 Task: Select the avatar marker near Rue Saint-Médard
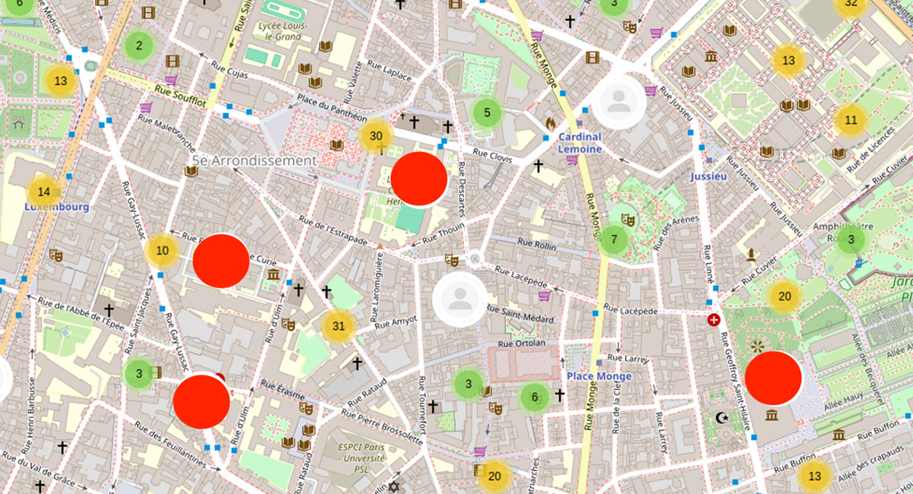[460, 299]
